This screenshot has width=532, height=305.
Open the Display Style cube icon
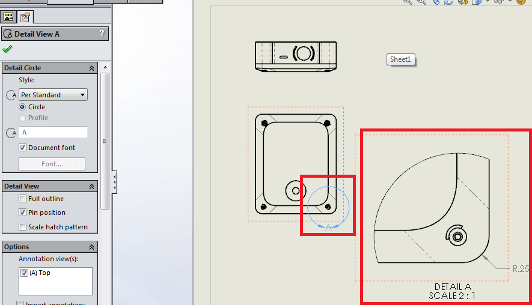click(476, 2)
